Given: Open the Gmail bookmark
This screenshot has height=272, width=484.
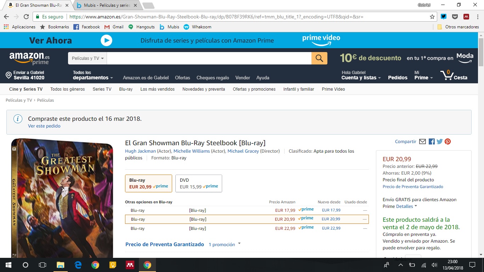Looking at the screenshot, I should (114, 27).
